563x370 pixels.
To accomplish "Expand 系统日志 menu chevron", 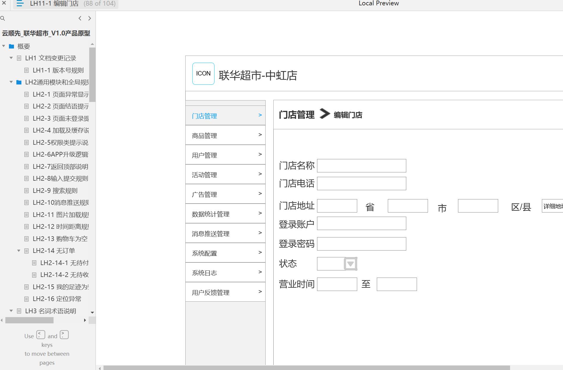I will 260,272.
